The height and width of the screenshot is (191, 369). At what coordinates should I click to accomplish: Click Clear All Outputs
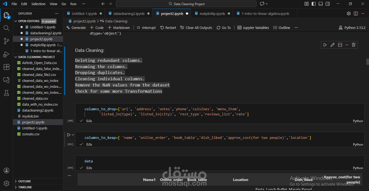(196, 28)
